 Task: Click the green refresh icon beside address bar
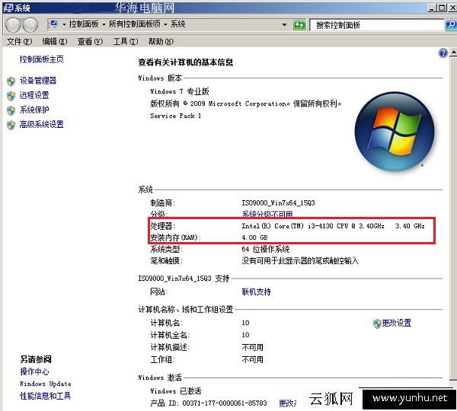(x=299, y=25)
